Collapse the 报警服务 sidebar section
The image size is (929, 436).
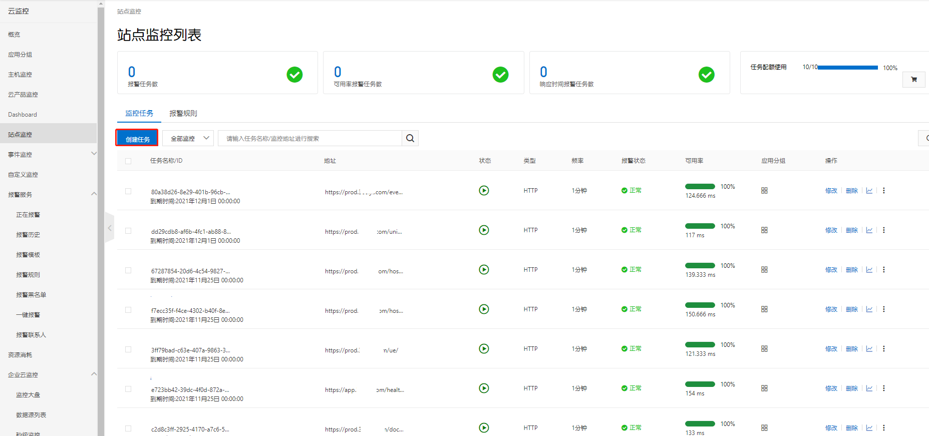94,194
